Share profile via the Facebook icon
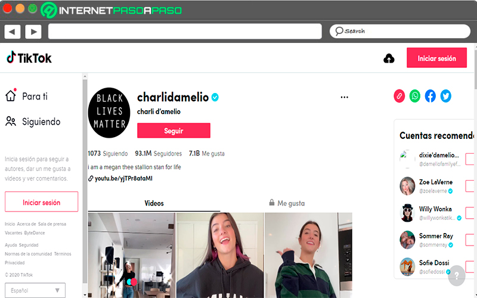This screenshot has height=298, width=477. click(x=430, y=96)
